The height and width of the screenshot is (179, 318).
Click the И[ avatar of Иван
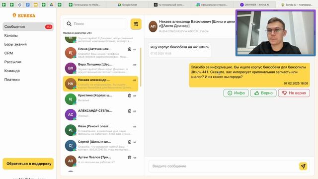(71, 130)
